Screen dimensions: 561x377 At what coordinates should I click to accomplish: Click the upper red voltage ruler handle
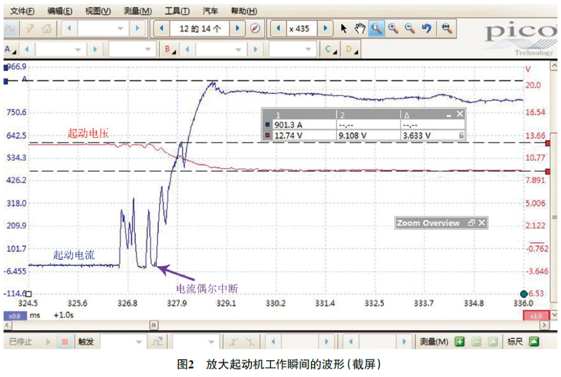click(x=548, y=143)
